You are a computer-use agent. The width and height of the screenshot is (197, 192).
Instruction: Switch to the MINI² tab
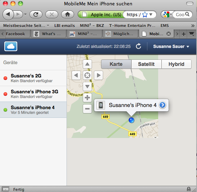click(x=84, y=34)
